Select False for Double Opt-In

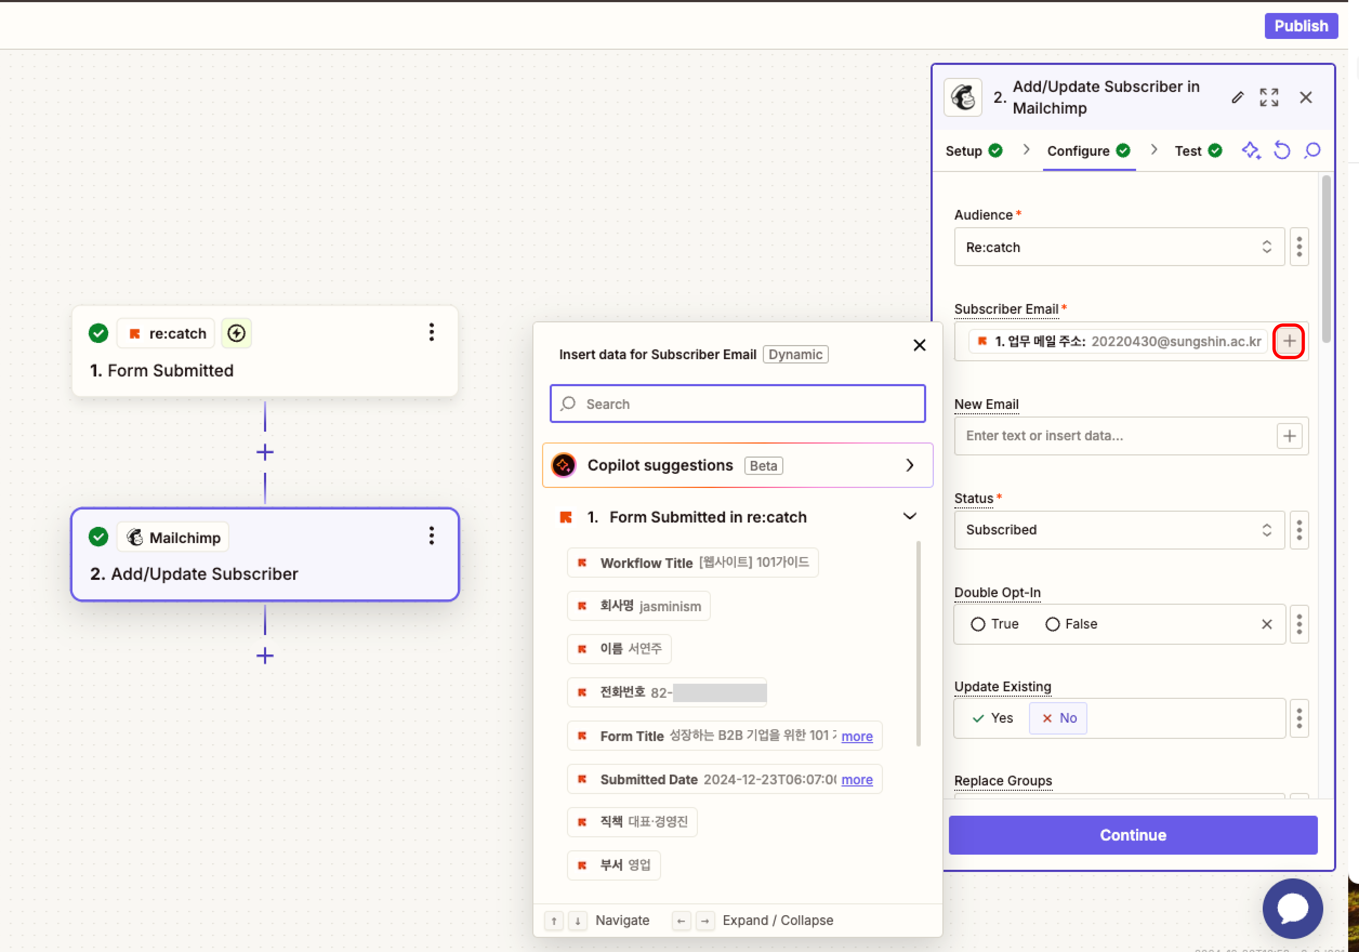click(1071, 624)
